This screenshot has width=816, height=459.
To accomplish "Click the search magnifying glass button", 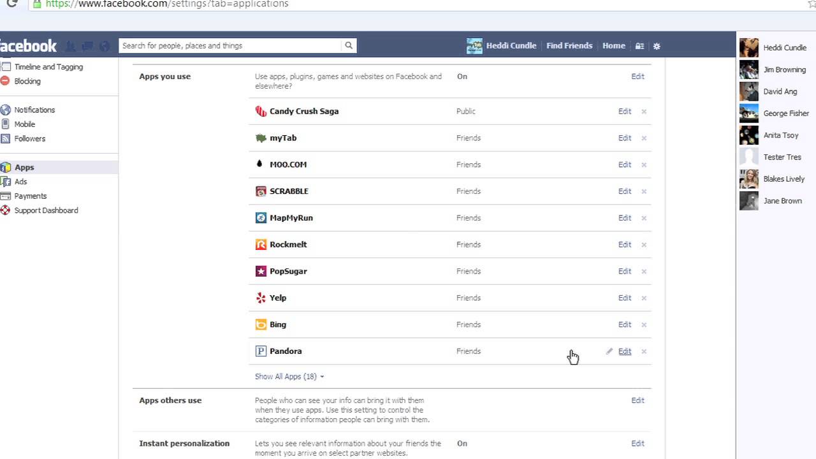I will click(349, 46).
